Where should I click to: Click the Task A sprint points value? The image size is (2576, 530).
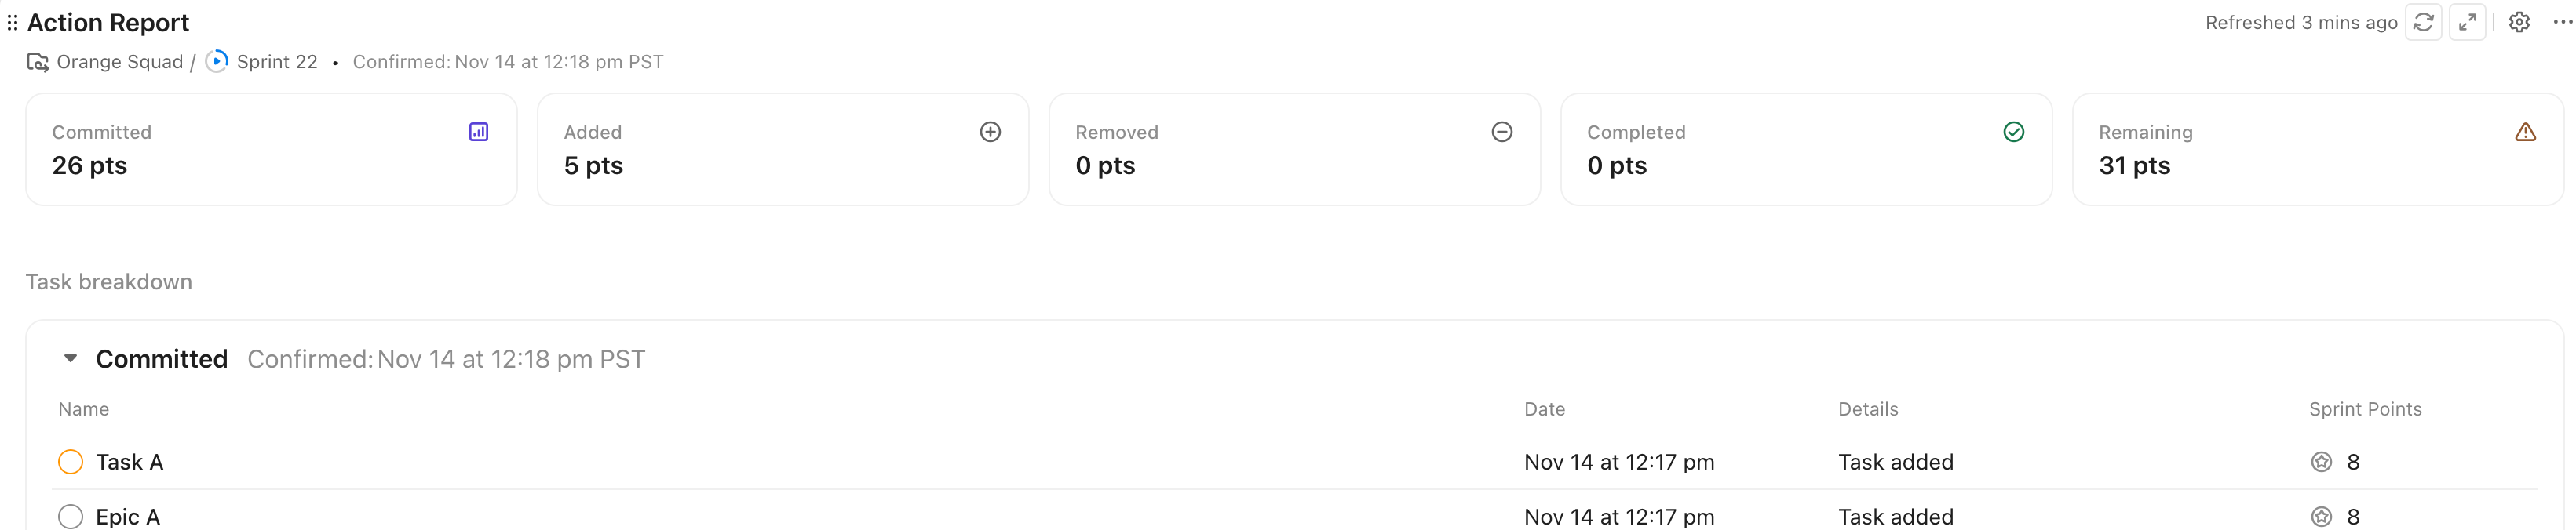2353,462
